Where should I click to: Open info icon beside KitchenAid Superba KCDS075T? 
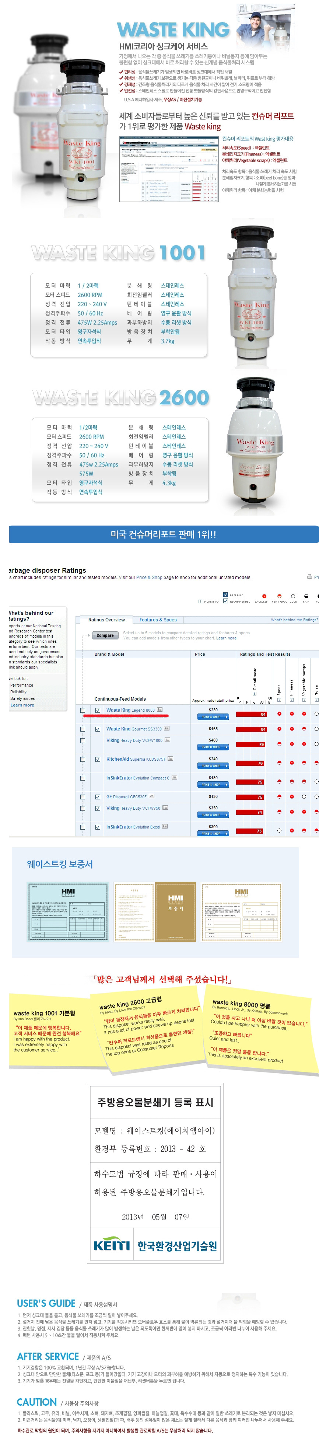[171, 758]
